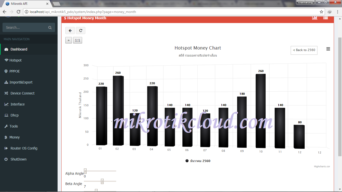The width and height of the screenshot is (342, 192).
Task: Open the Hotspot menu in sidebar
Action: (16, 60)
